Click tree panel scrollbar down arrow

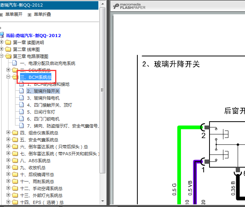pyautogui.click(x=103, y=201)
